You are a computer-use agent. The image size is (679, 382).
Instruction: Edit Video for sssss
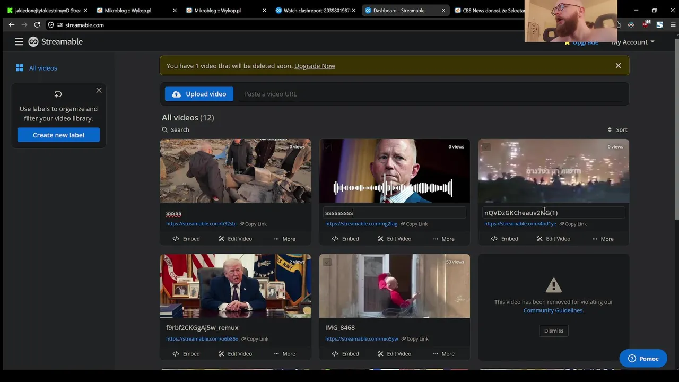[x=236, y=239]
